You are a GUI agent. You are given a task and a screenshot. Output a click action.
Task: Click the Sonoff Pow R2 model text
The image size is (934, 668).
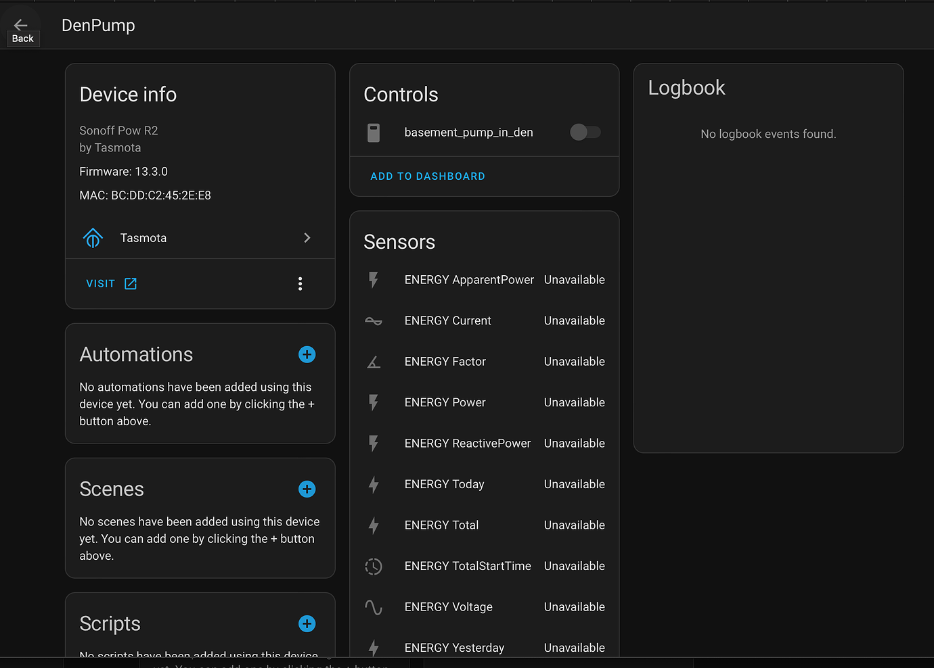[118, 130]
